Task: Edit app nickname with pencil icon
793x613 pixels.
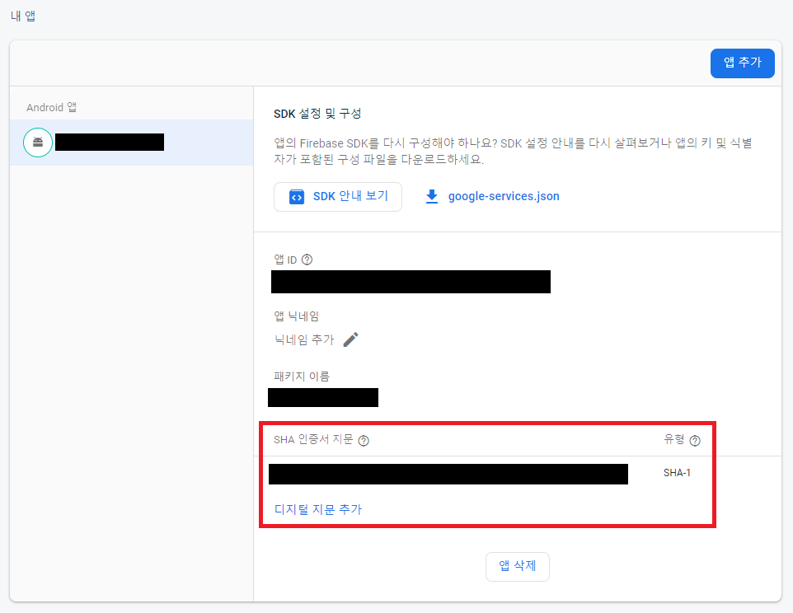Action: click(350, 339)
